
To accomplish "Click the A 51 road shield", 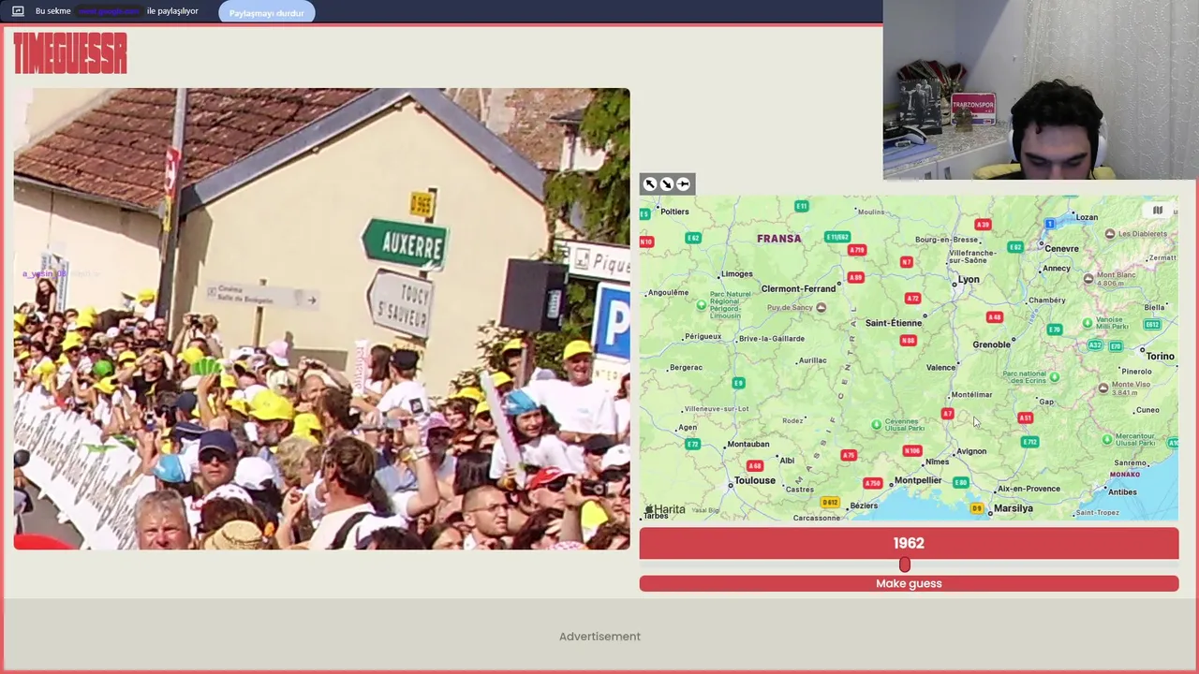I will (x=1025, y=418).
